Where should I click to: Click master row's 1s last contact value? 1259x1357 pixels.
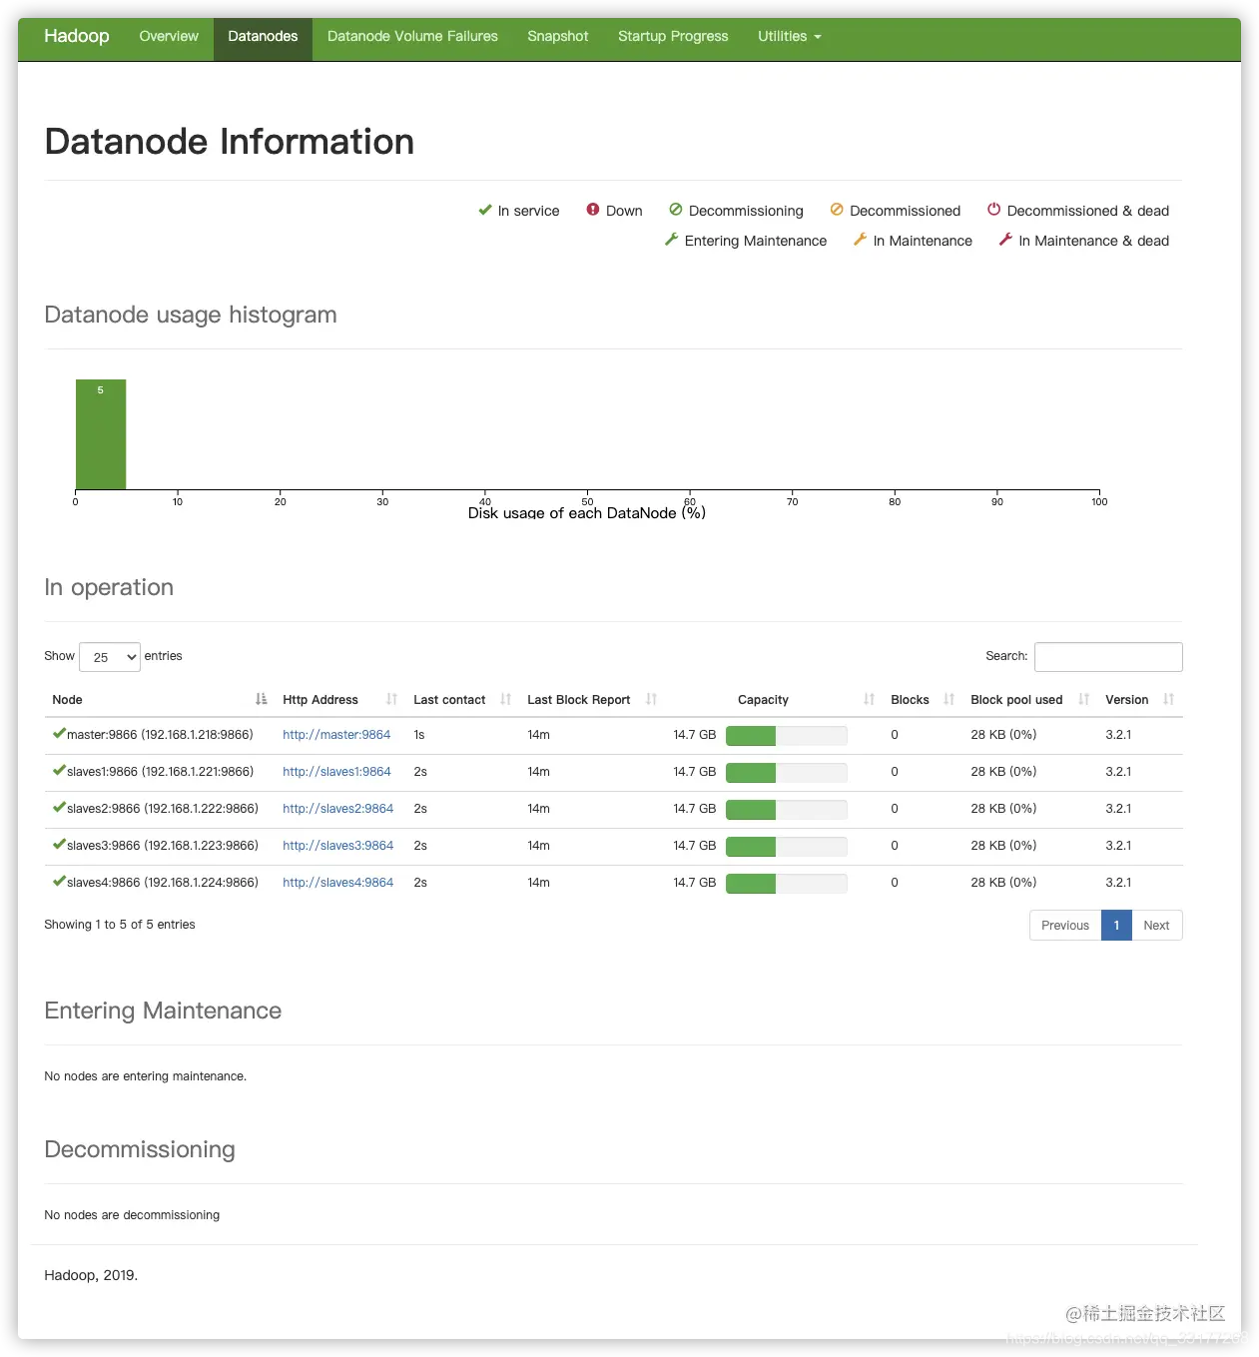point(419,735)
